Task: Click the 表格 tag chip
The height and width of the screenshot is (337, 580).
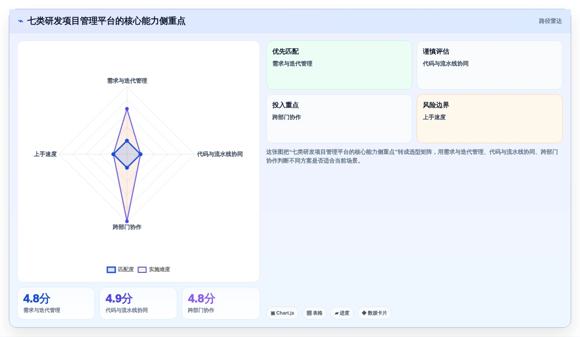Action: tap(314, 313)
